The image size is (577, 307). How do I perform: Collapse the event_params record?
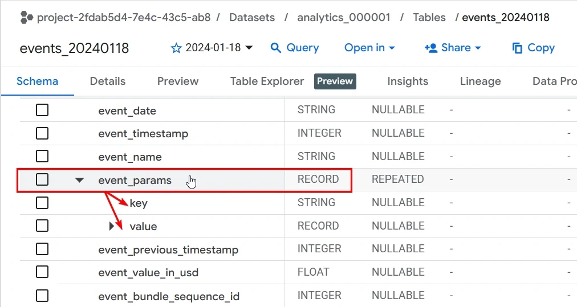(x=79, y=180)
